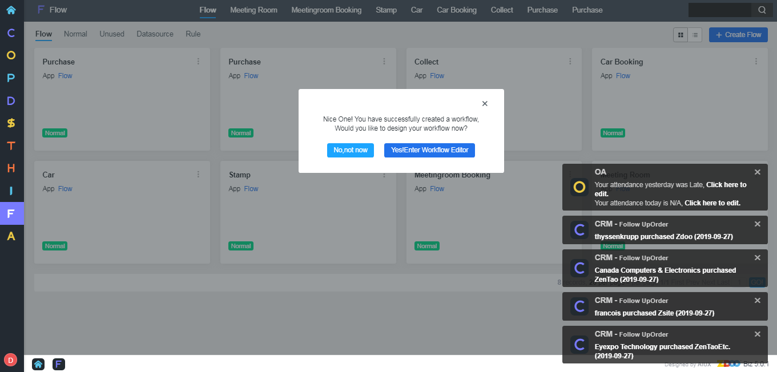Click the Flow shortcut icon in bottom bar
This screenshot has width=777, height=372.
[58, 364]
